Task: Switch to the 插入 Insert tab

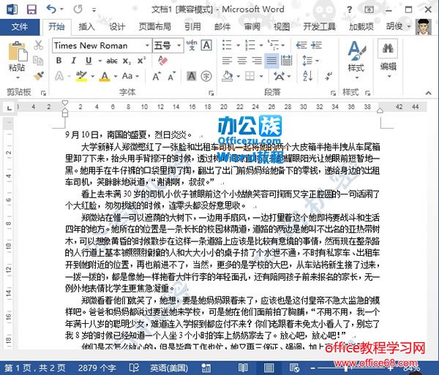Action: pos(86,27)
